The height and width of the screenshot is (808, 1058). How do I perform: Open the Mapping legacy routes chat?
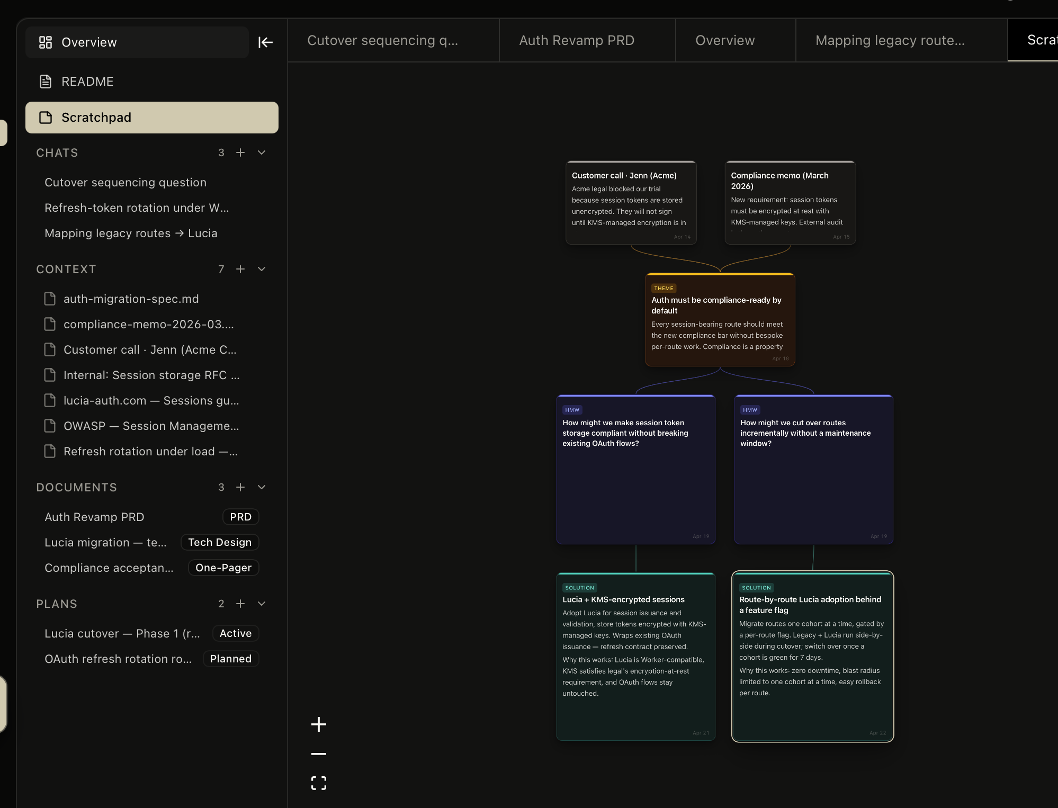[x=130, y=233]
